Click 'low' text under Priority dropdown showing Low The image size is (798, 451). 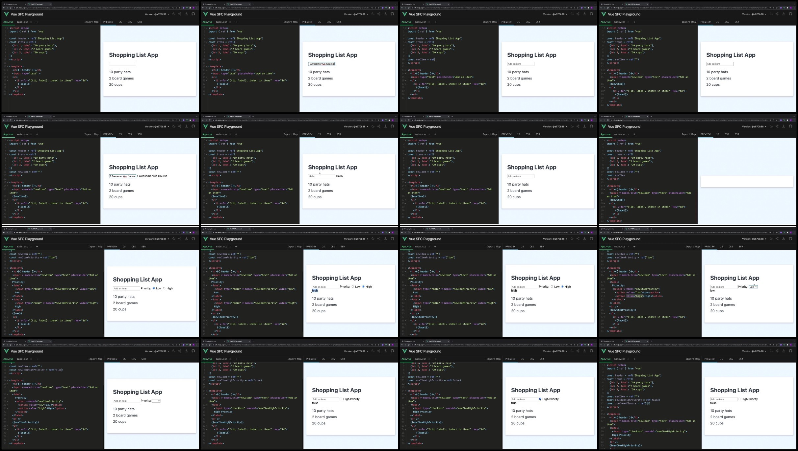click(712, 291)
